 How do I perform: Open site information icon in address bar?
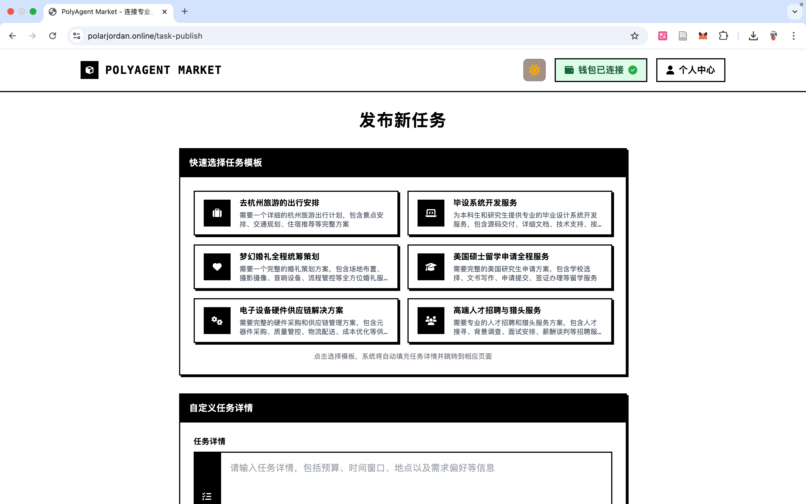[77, 36]
